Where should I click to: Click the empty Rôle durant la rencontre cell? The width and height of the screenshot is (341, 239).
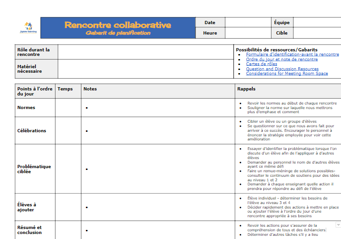pyautogui.click(x=145, y=52)
